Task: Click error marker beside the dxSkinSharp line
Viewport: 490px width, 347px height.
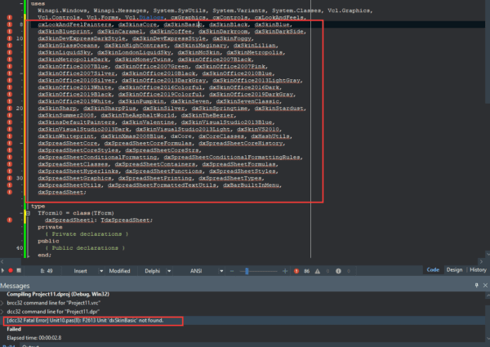Action: point(10,109)
